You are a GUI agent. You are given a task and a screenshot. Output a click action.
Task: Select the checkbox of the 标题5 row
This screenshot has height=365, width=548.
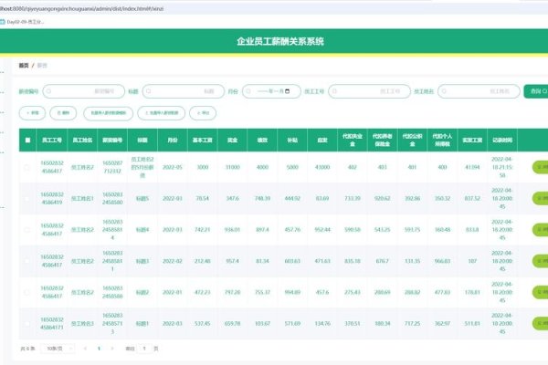(27, 198)
